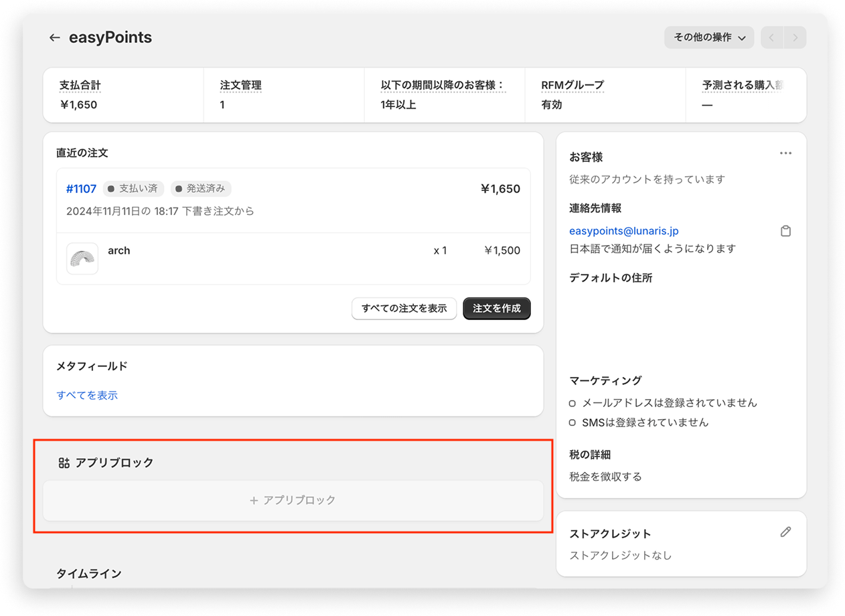
Task: Click the 直近の注文 heading
Action: pos(82,153)
